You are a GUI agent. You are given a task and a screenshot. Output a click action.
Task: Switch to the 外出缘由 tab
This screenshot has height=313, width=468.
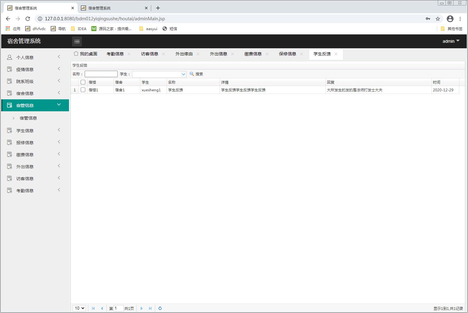point(184,54)
